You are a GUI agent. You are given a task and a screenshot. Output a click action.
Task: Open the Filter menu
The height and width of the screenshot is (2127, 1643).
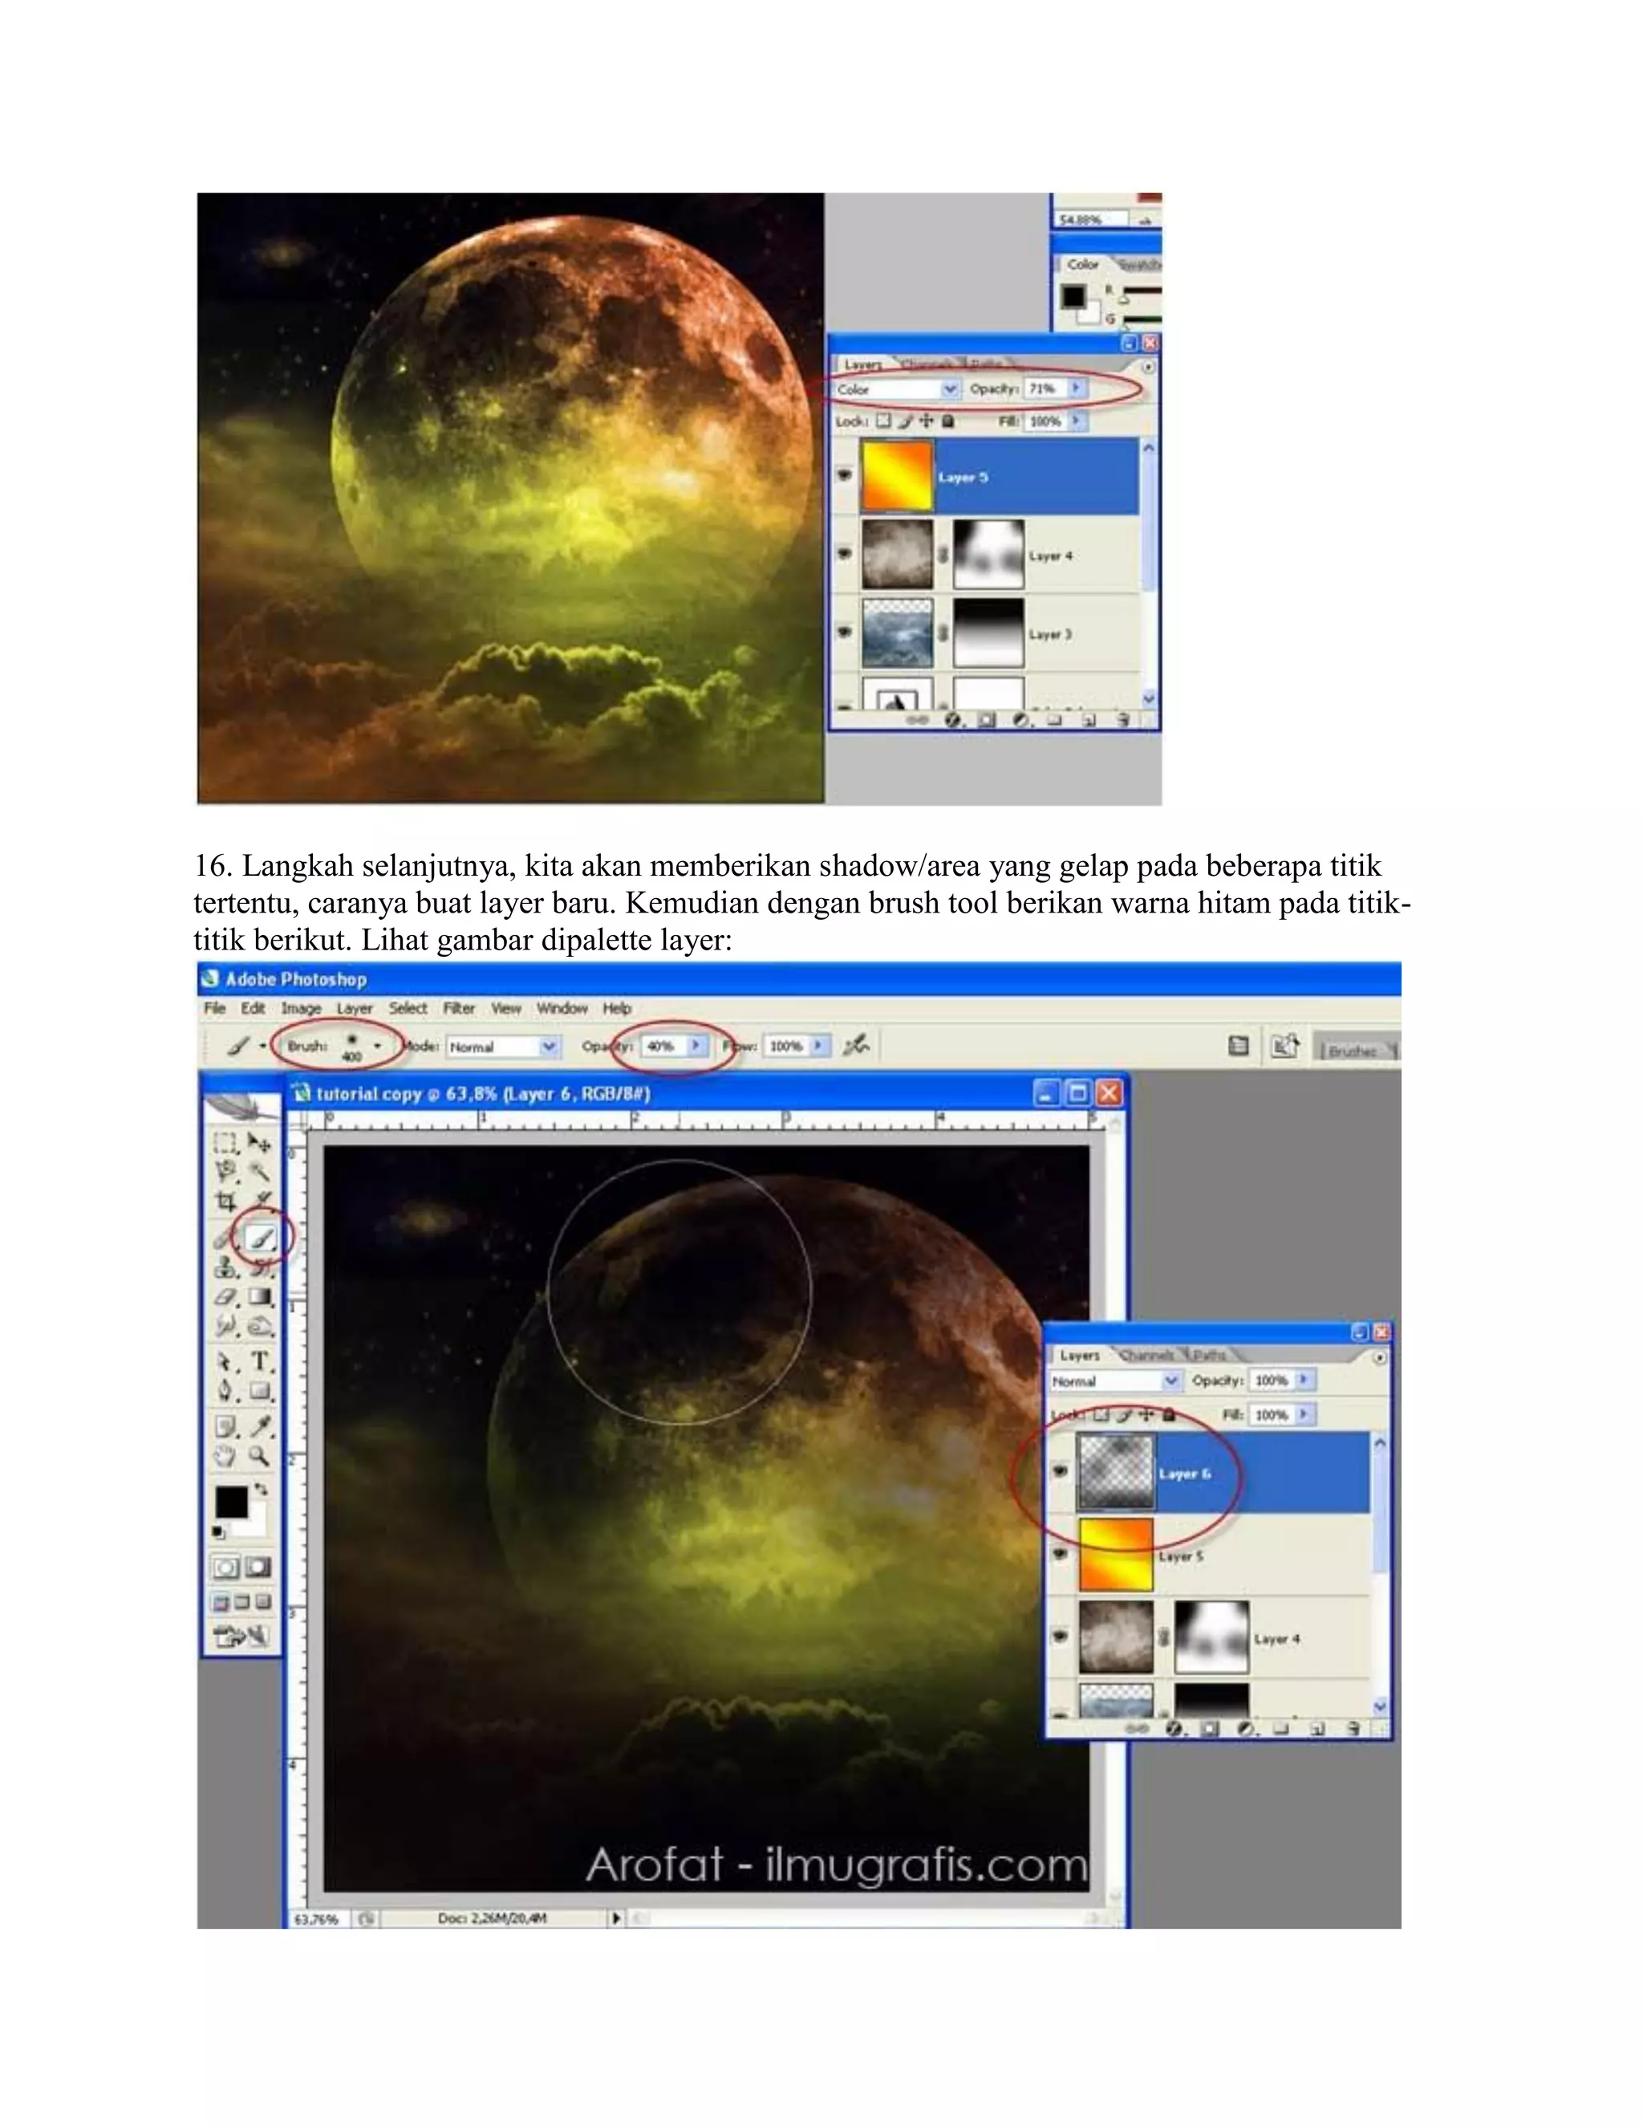(x=458, y=1008)
